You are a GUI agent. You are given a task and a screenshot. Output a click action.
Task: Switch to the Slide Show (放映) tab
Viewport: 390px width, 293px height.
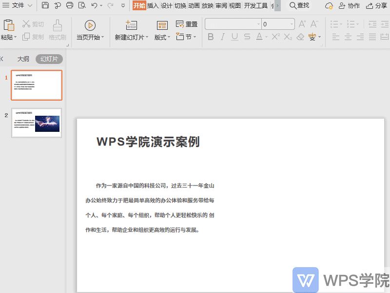pyautogui.click(x=208, y=5)
